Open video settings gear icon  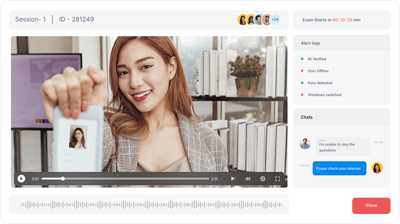coord(263,179)
